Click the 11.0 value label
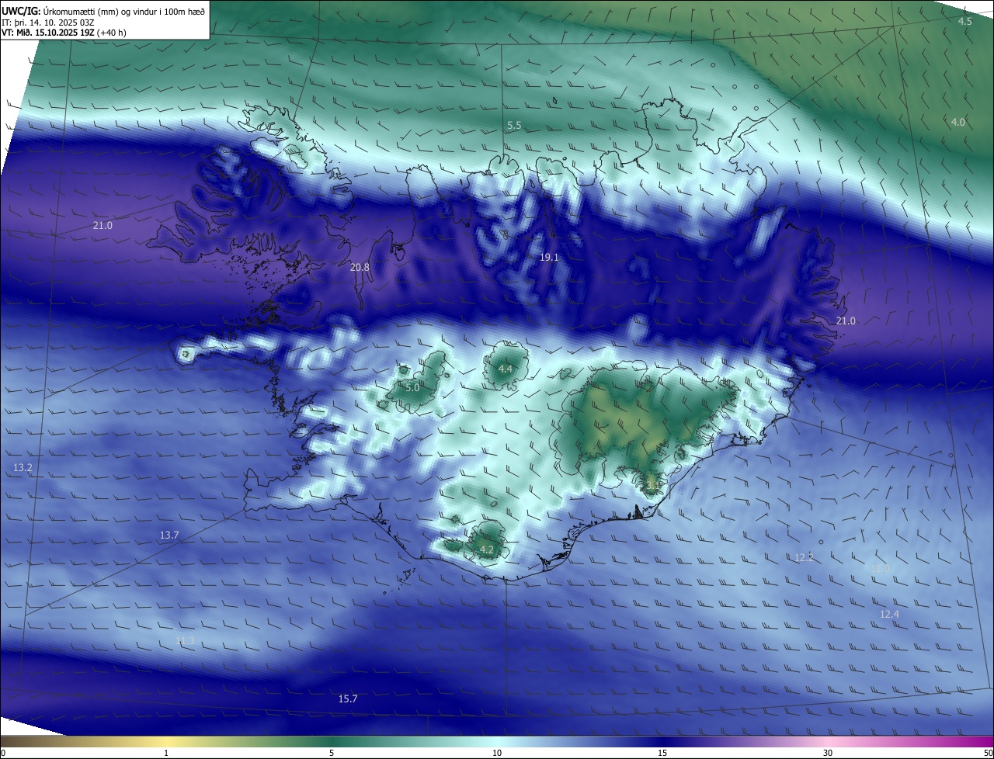994x759 pixels. (x=880, y=569)
